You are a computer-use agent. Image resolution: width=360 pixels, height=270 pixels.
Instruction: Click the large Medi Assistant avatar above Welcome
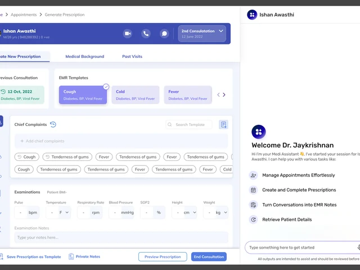(259, 132)
